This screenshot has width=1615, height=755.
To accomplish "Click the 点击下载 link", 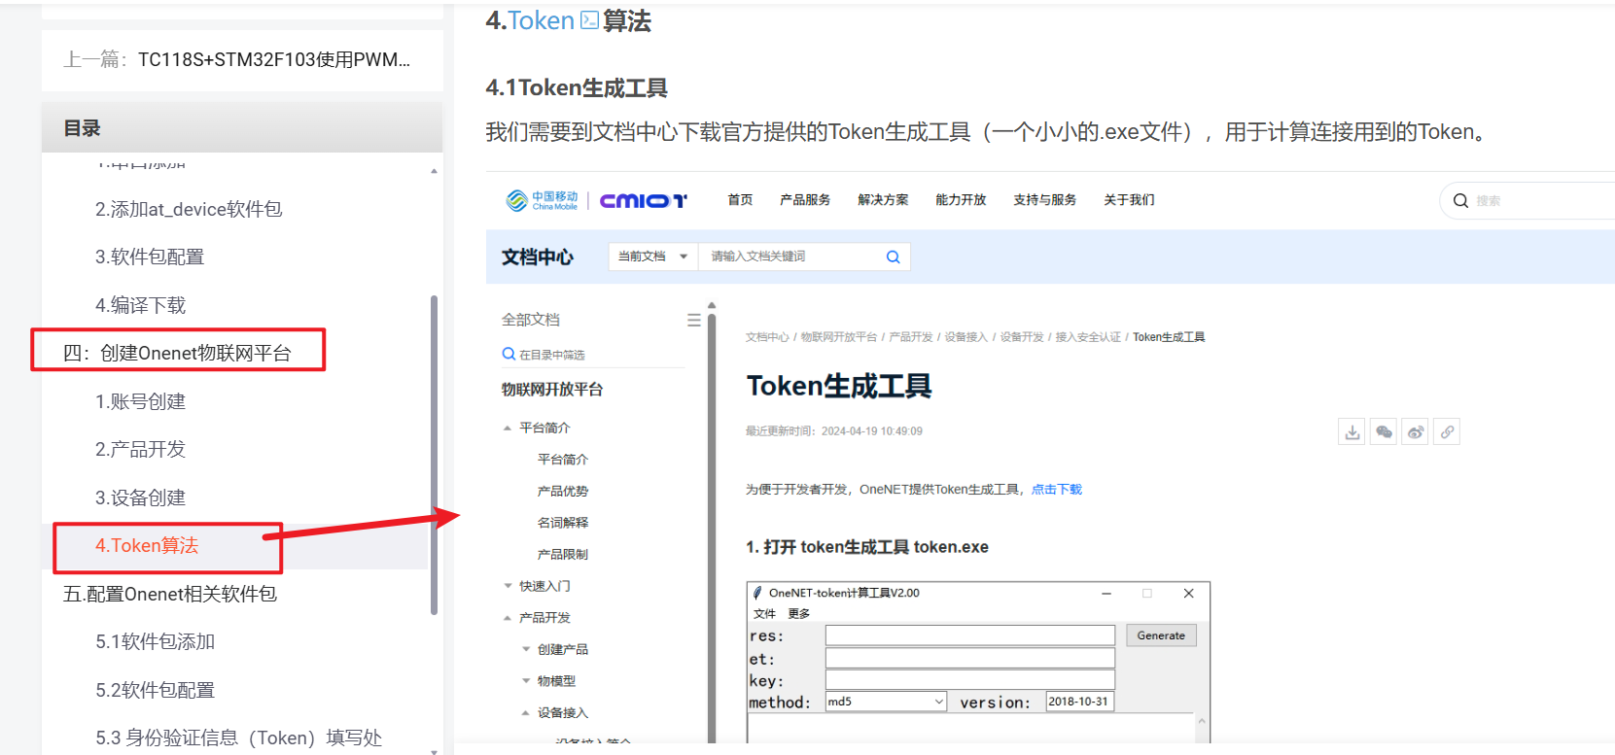I will [1057, 490].
